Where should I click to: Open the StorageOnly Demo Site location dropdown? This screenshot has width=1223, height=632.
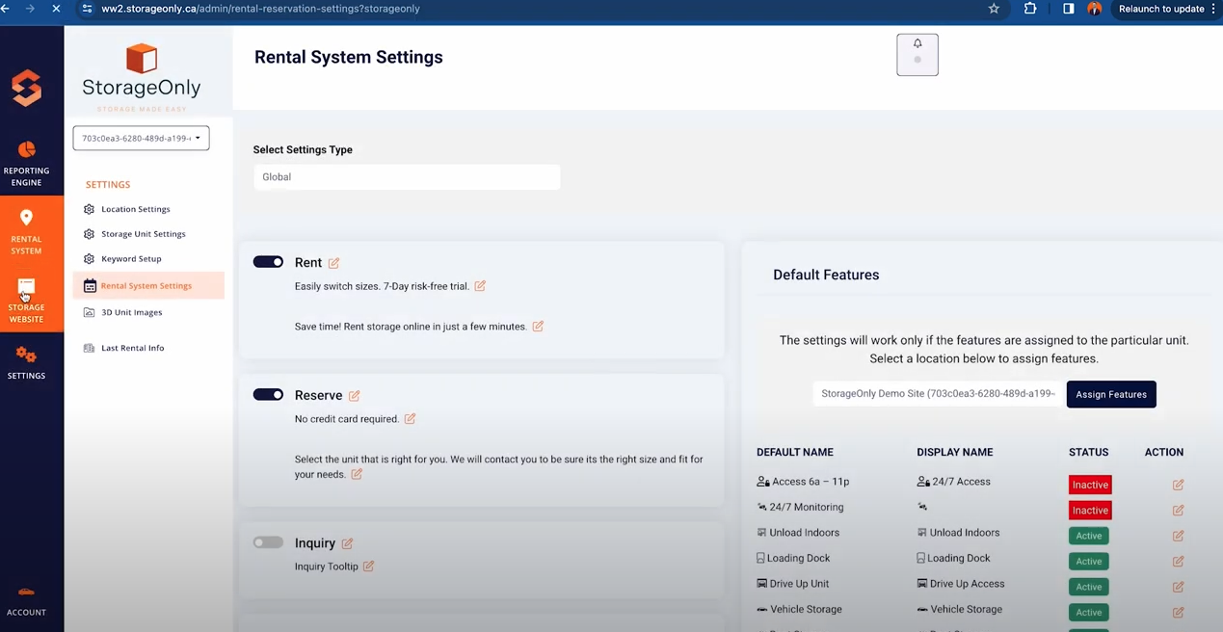(937, 394)
